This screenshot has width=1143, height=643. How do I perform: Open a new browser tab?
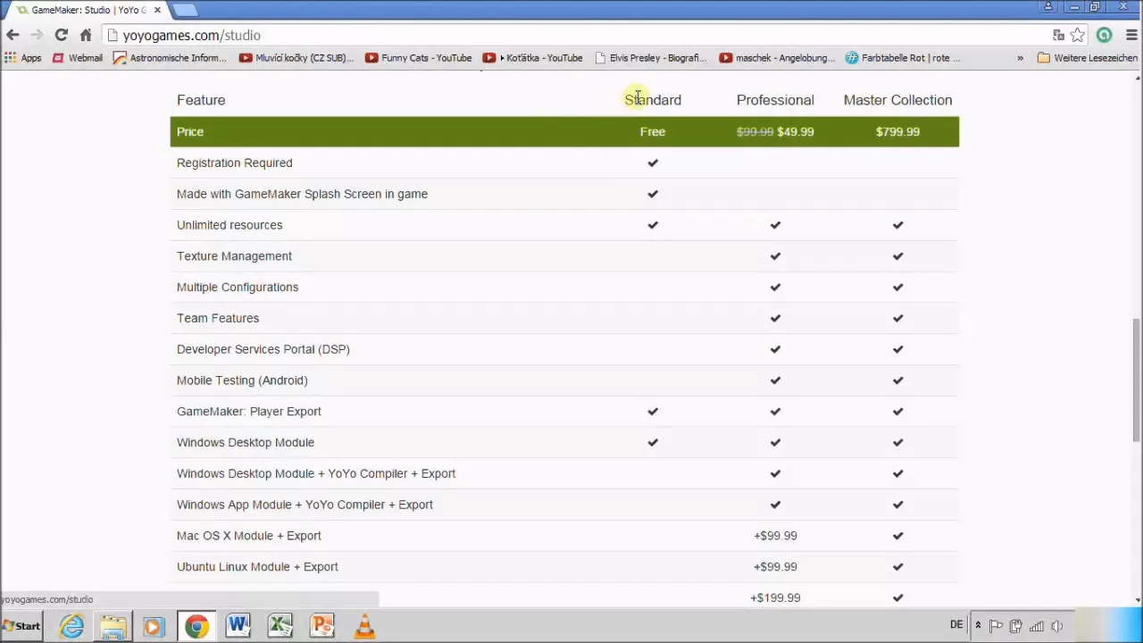tap(185, 10)
